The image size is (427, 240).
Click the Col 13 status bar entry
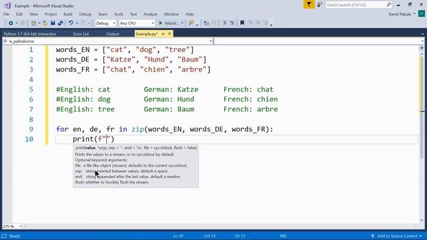click(x=209, y=236)
